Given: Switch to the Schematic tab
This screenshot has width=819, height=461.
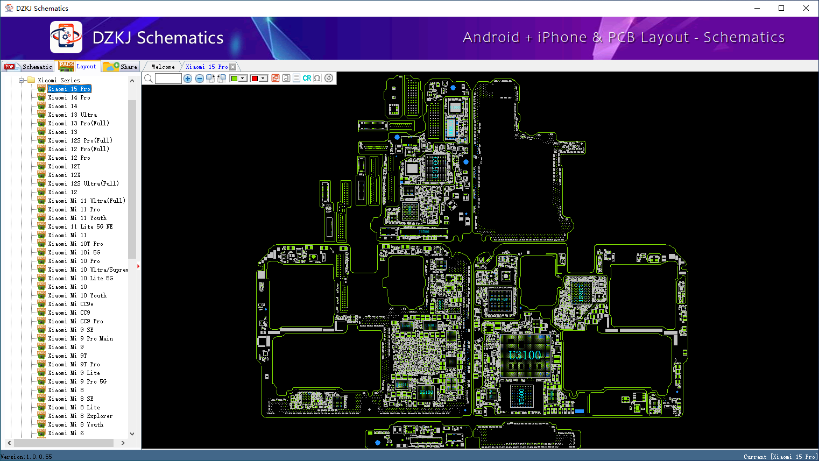Looking at the screenshot, I should point(29,67).
